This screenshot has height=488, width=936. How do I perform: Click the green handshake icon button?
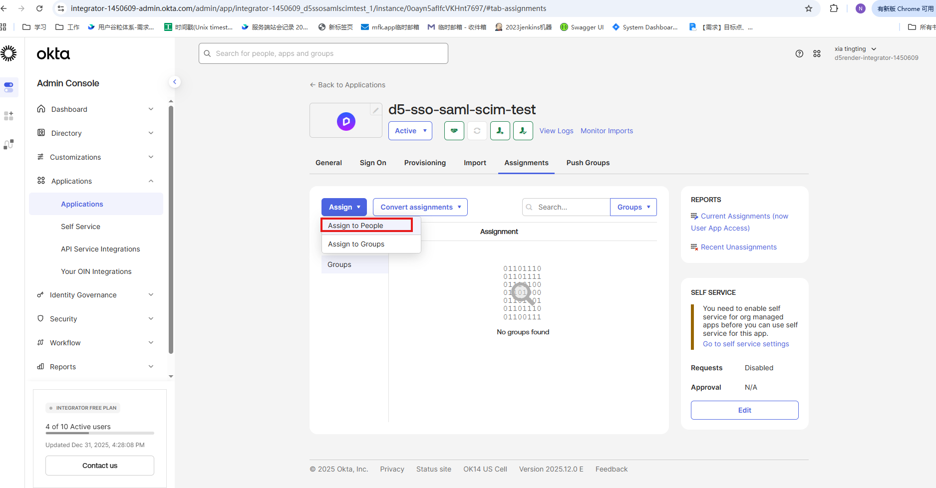click(x=454, y=131)
